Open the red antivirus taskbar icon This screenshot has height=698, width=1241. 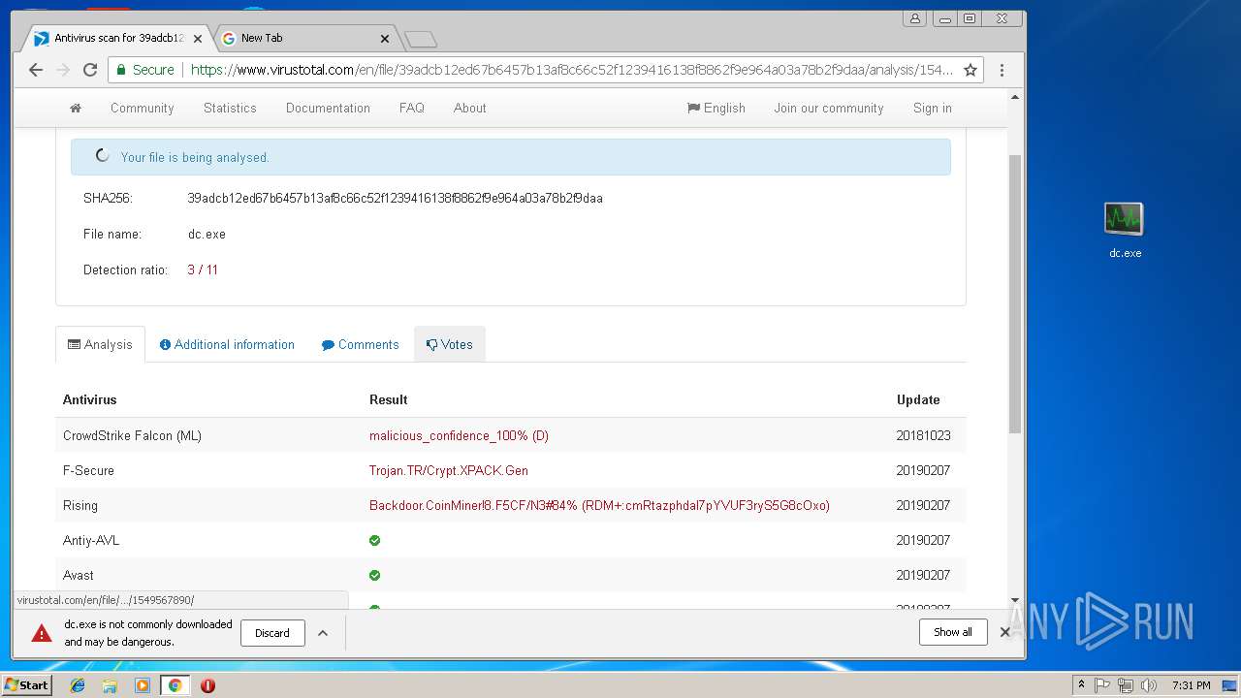pyautogui.click(x=207, y=685)
